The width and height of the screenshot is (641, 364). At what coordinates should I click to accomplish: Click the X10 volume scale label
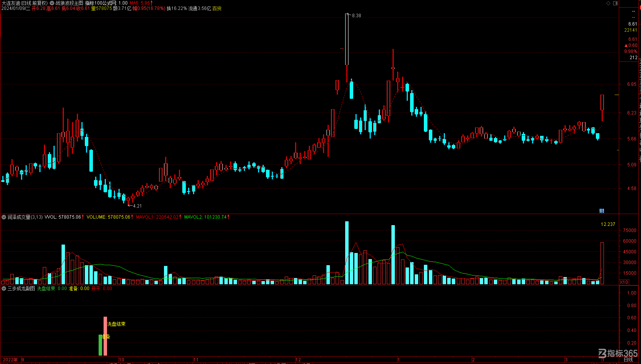click(624, 282)
